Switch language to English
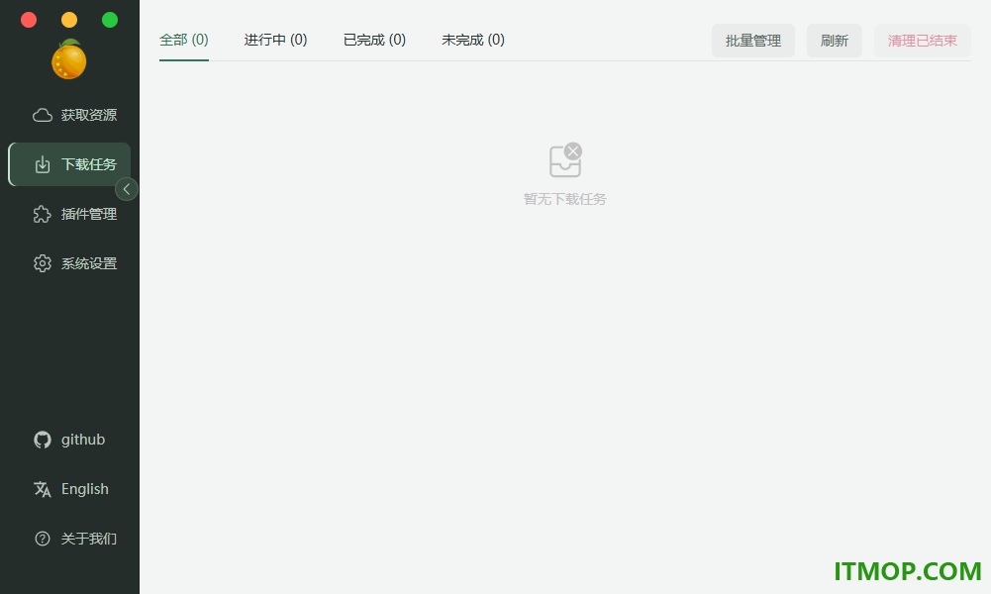The width and height of the screenshot is (991, 594). coord(69,489)
